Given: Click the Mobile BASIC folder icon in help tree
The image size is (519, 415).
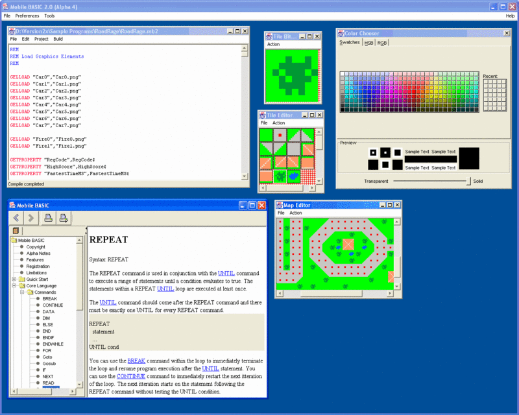Looking at the screenshot, I should (x=14, y=241).
